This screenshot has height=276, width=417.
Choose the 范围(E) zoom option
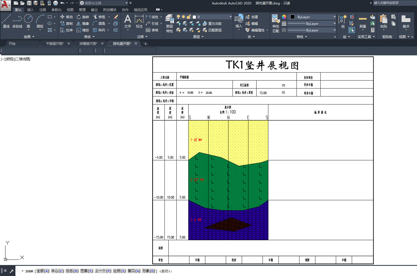[x=87, y=271]
